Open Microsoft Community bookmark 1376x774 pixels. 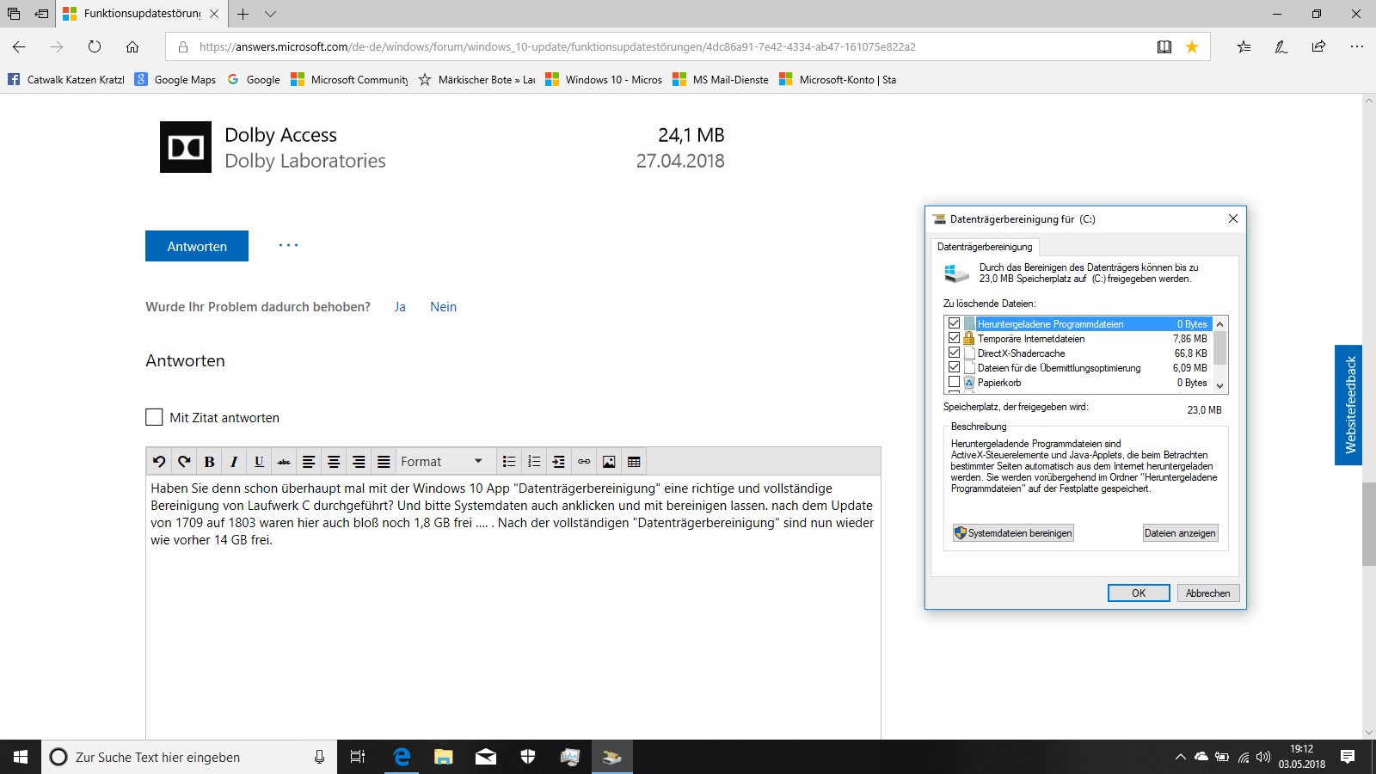point(350,80)
